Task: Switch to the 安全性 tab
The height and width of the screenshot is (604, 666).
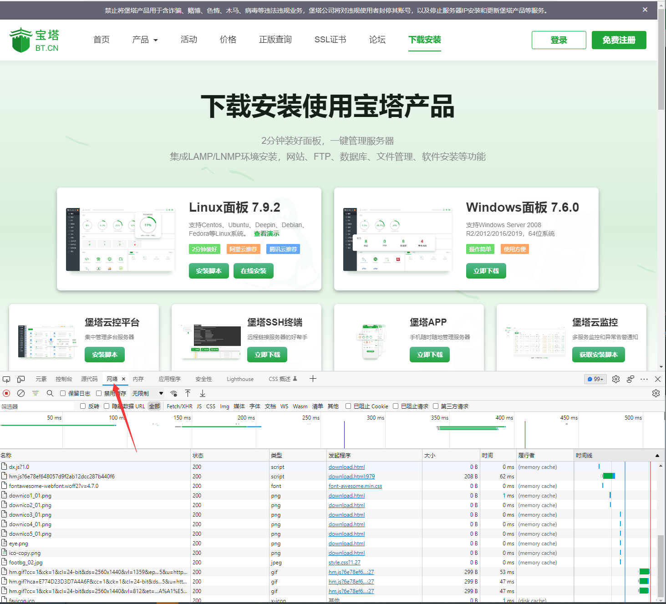Action: click(x=203, y=379)
